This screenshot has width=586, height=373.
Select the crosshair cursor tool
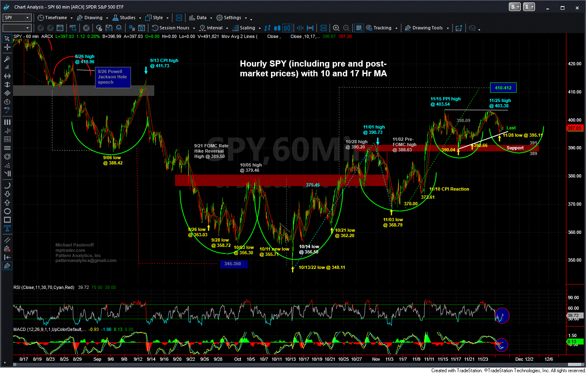(x=7, y=47)
